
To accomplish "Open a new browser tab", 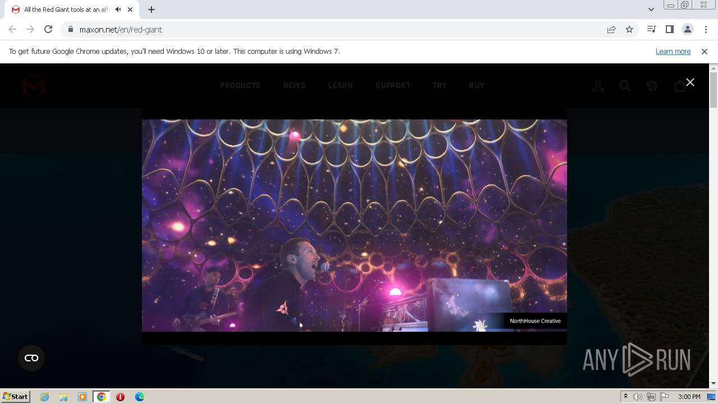I will [x=151, y=10].
